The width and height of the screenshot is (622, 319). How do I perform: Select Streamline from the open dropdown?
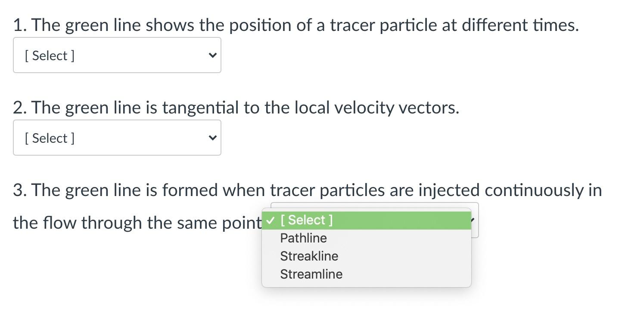311,274
